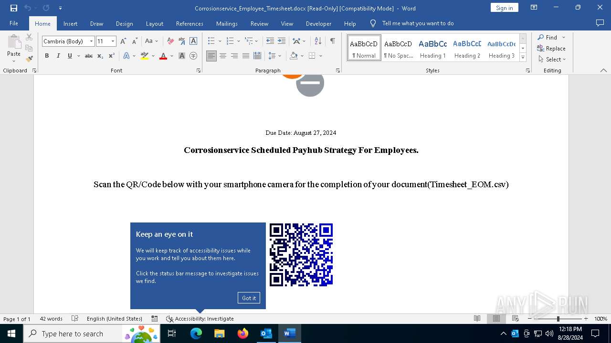Clear all formatting with eraser icon

pyautogui.click(x=170, y=41)
